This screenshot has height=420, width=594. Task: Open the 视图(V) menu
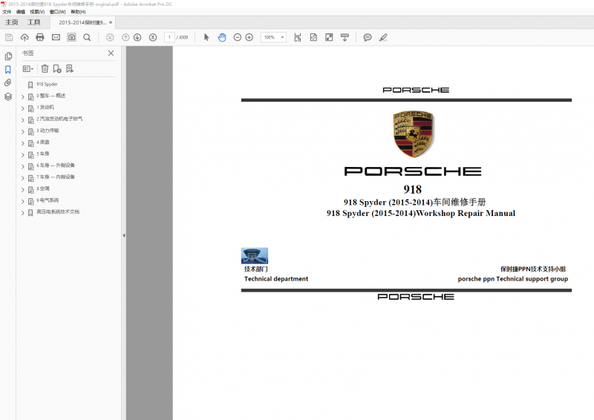37,12
